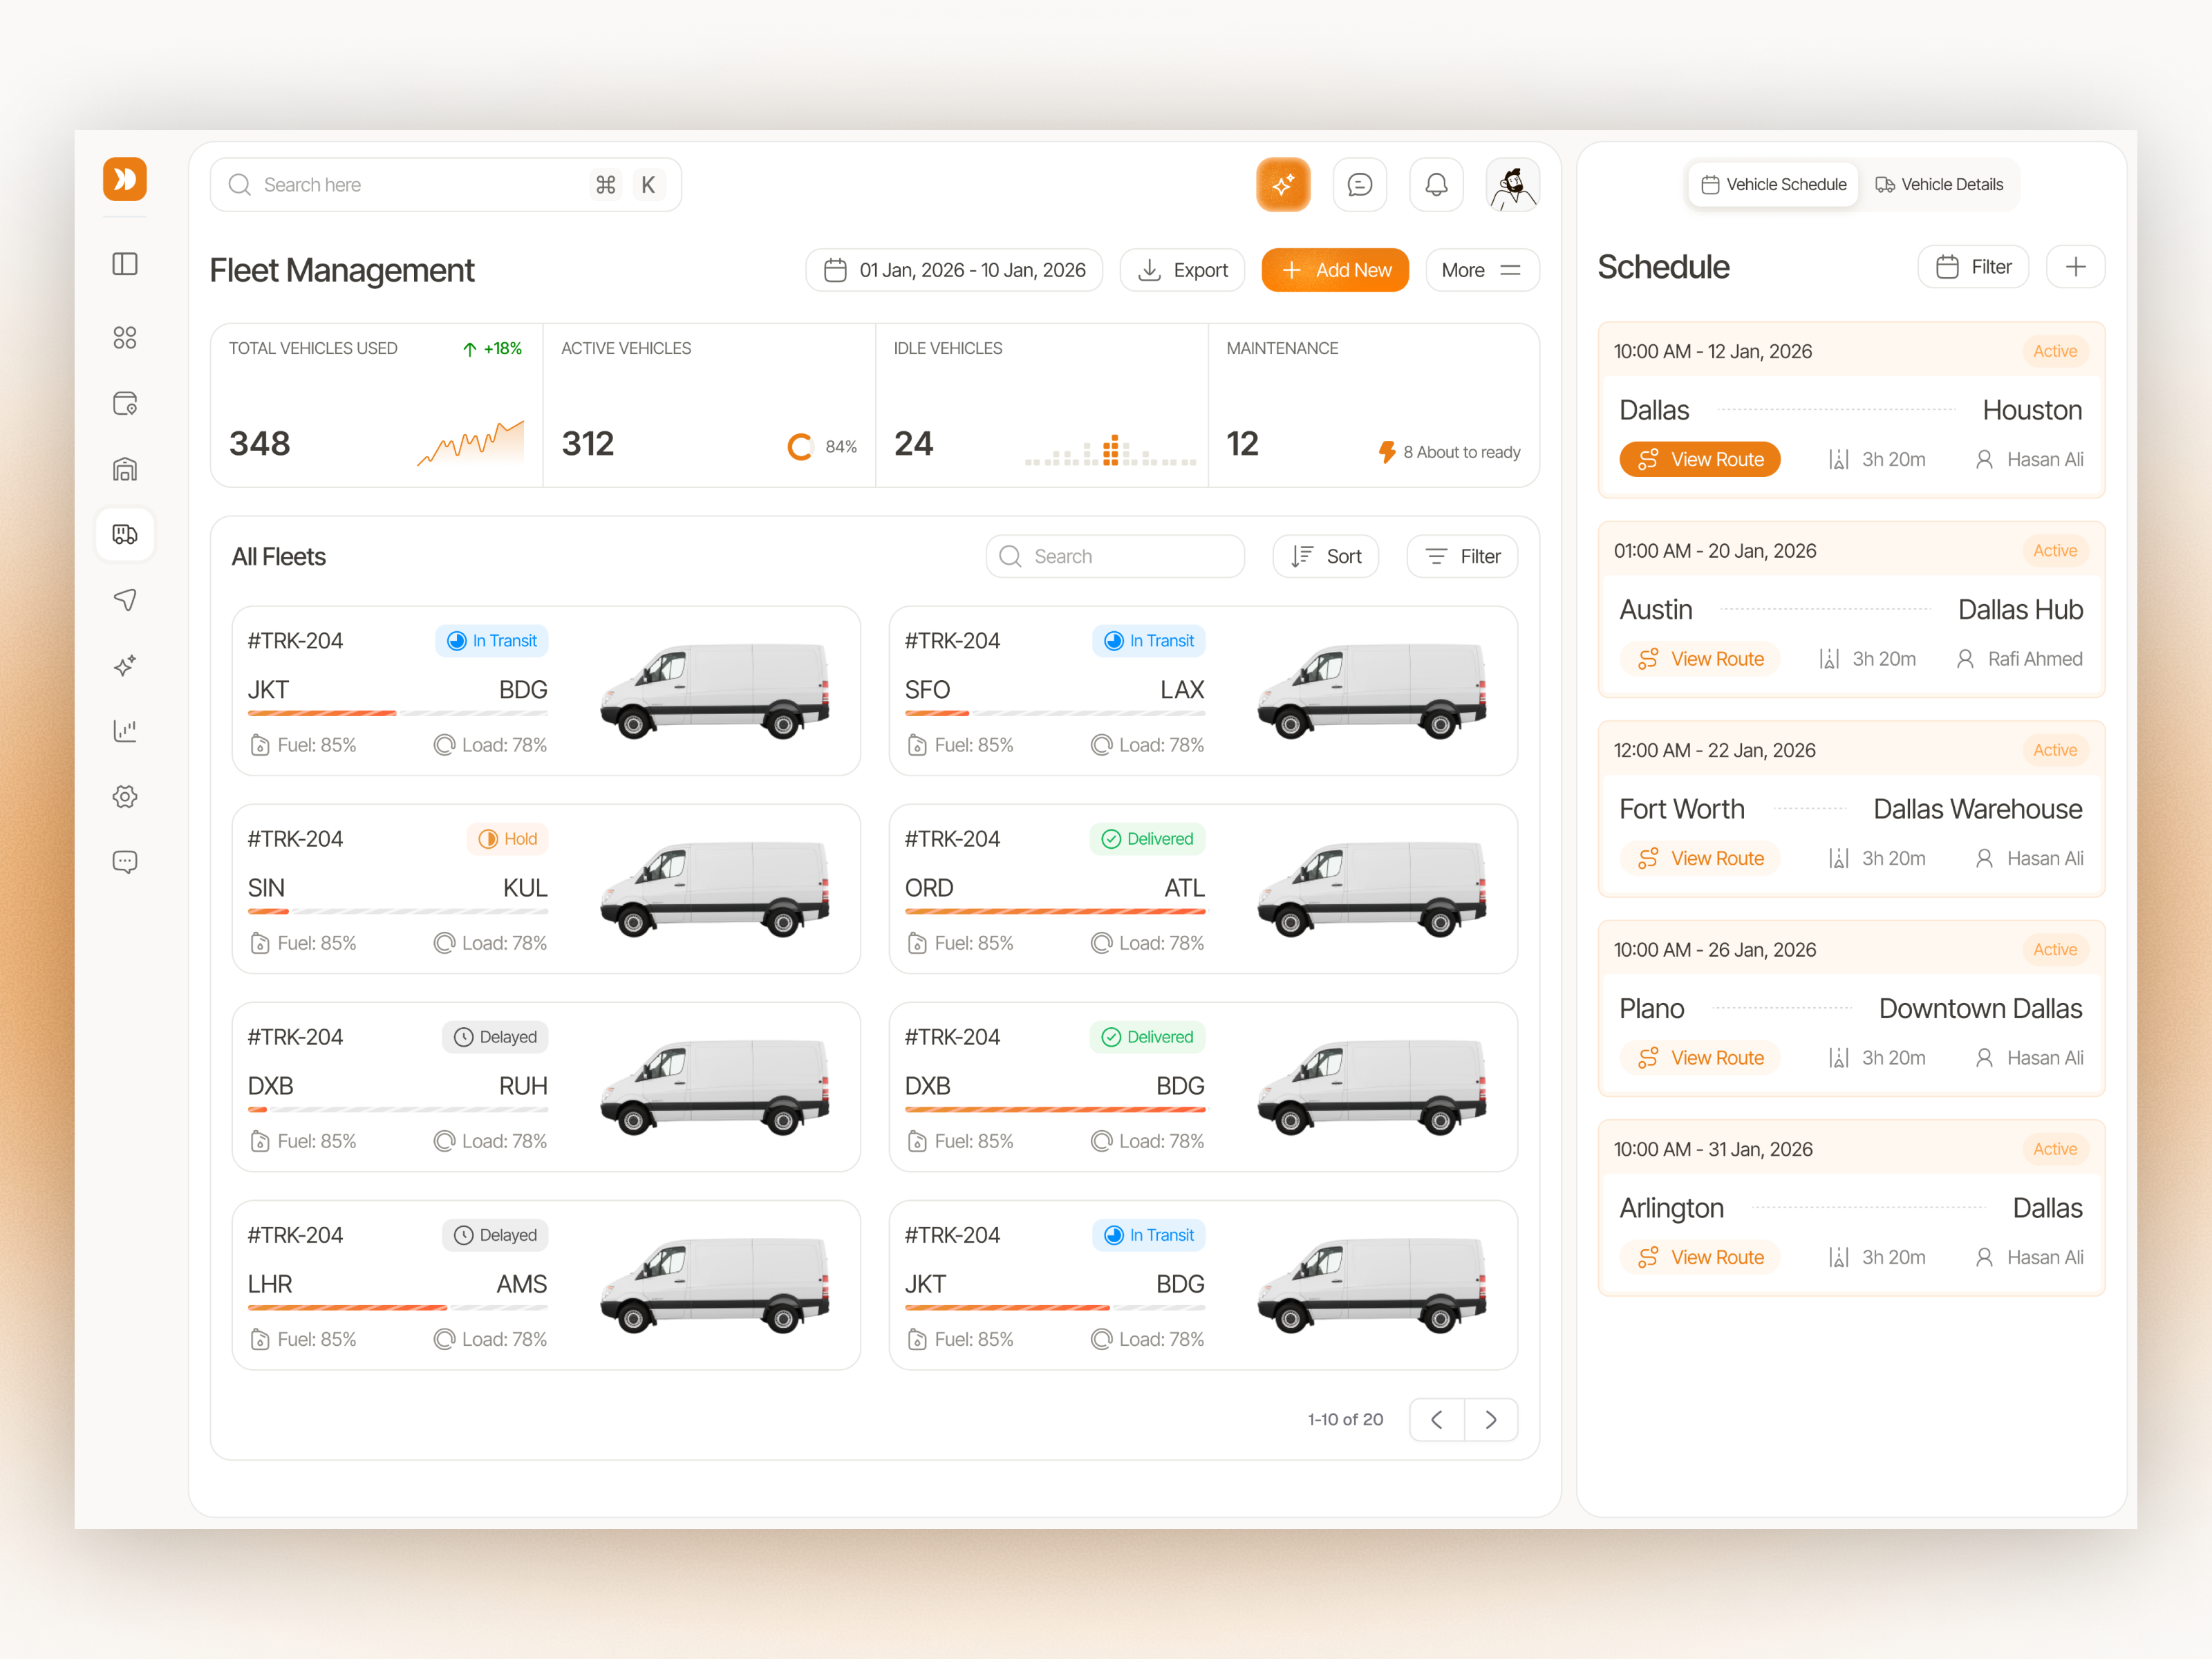Screen dimensions: 2212x1659
Task: Open the navigation arrow icon in sidebar
Action: [x=125, y=600]
